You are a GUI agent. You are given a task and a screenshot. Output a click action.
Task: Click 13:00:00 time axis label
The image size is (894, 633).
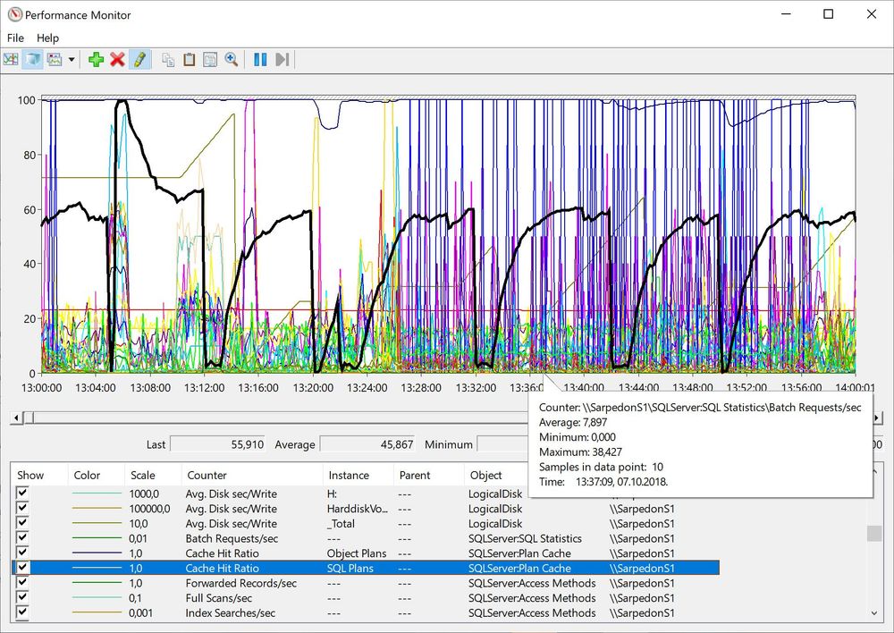(42, 388)
